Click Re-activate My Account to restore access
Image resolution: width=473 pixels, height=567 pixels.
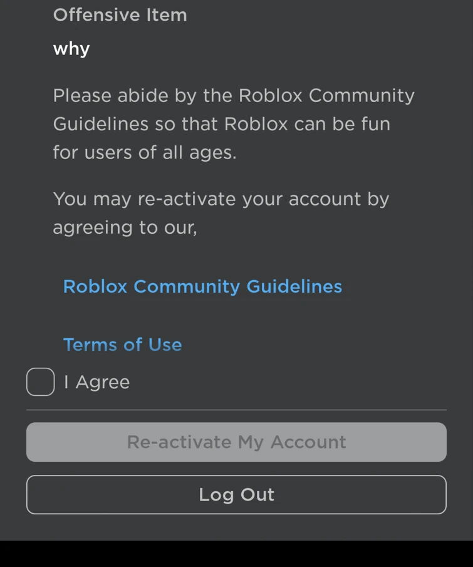(236, 442)
